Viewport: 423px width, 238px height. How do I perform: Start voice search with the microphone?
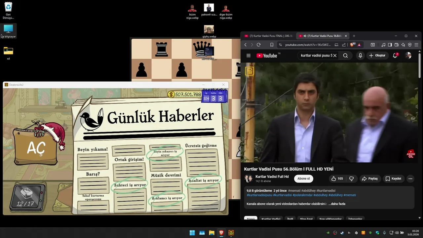(361, 56)
